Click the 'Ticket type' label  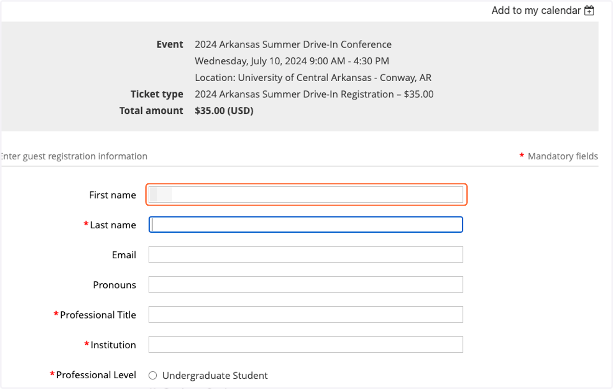pyautogui.click(x=157, y=94)
